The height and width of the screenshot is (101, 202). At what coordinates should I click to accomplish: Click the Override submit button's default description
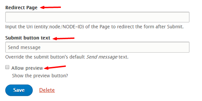click(67, 57)
